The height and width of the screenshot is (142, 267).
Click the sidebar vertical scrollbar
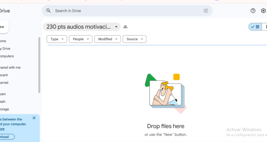coord(39,65)
